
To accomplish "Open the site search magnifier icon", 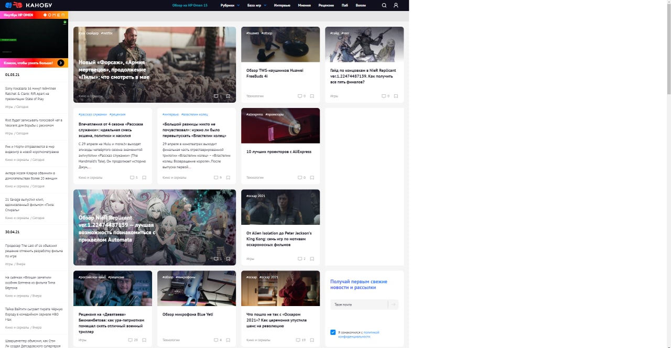I will point(384,5).
